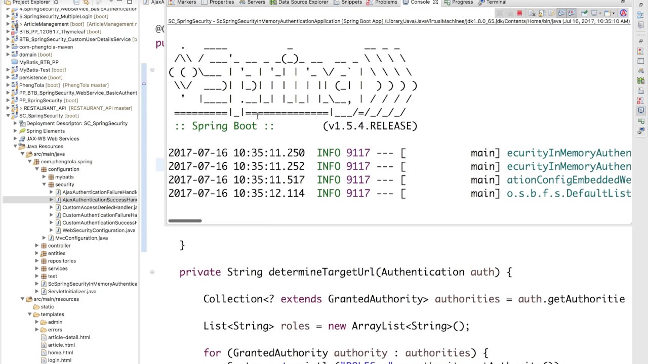Click the o.s.b.f.s.DefaultList log entry
This screenshot has height=364, width=648.
coord(569,193)
